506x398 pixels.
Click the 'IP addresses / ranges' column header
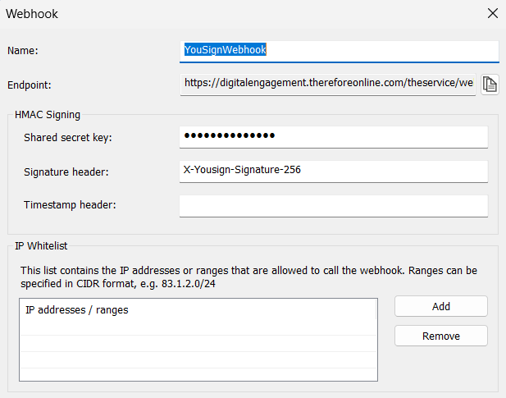[198, 310]
